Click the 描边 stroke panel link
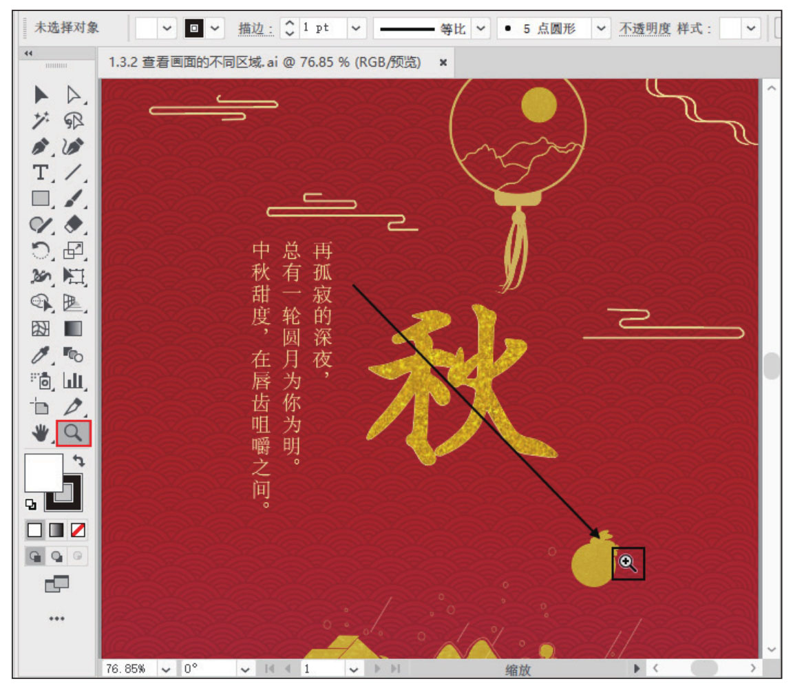The width and height of the screenshot is (793, 688). (256, 28)
